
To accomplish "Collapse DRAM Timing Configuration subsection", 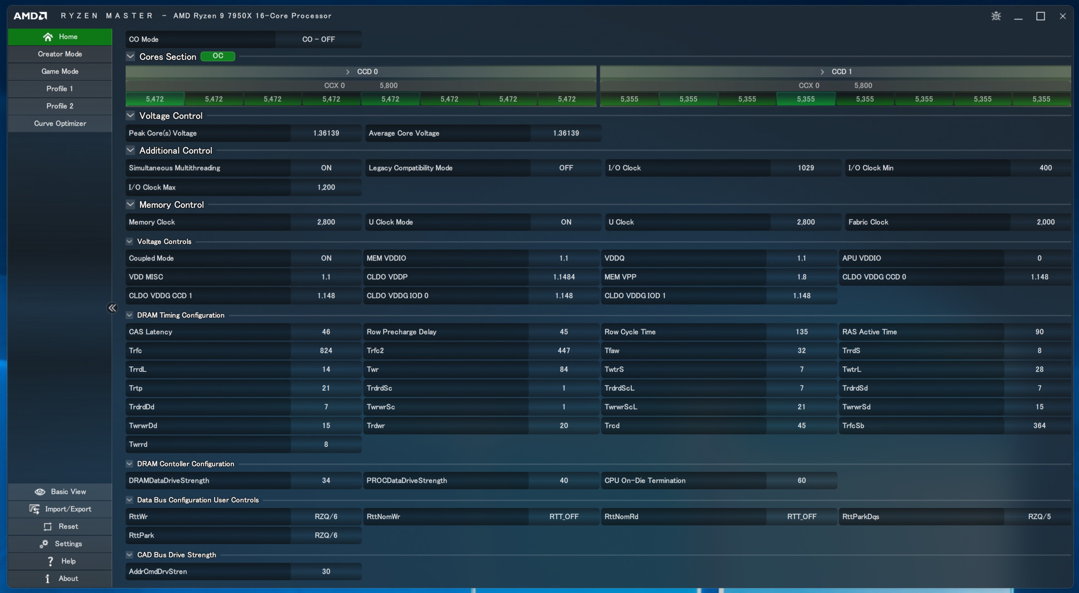I will (130, 315).
